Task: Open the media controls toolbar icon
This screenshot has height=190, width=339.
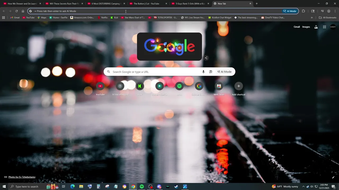Action: tap(322, 11)
